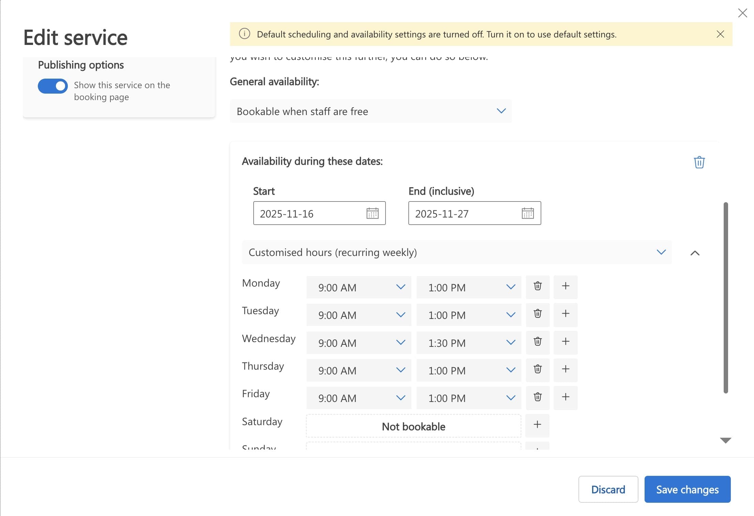Add another time slot for Tuesday
The width and height of the screenshot is (754, 516).
click(565, 314)
